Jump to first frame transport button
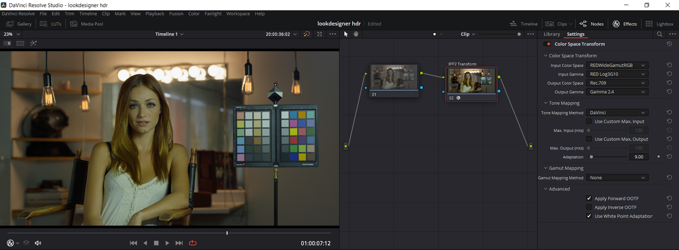 pos(134,243)
